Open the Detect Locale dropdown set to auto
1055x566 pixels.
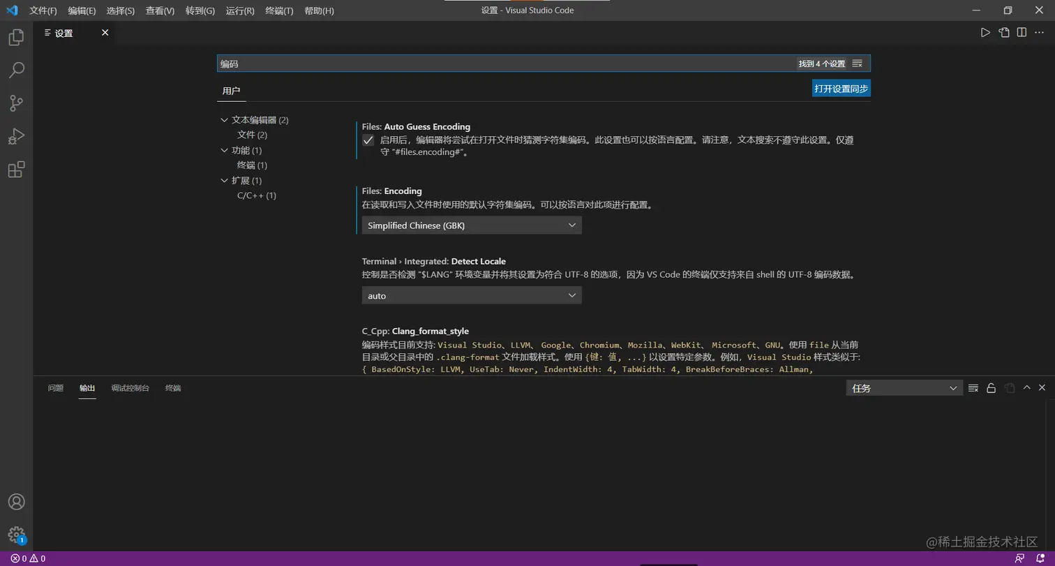472,295
